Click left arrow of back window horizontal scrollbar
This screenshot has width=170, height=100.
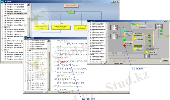pyautogui.click(x=2, y=62)
